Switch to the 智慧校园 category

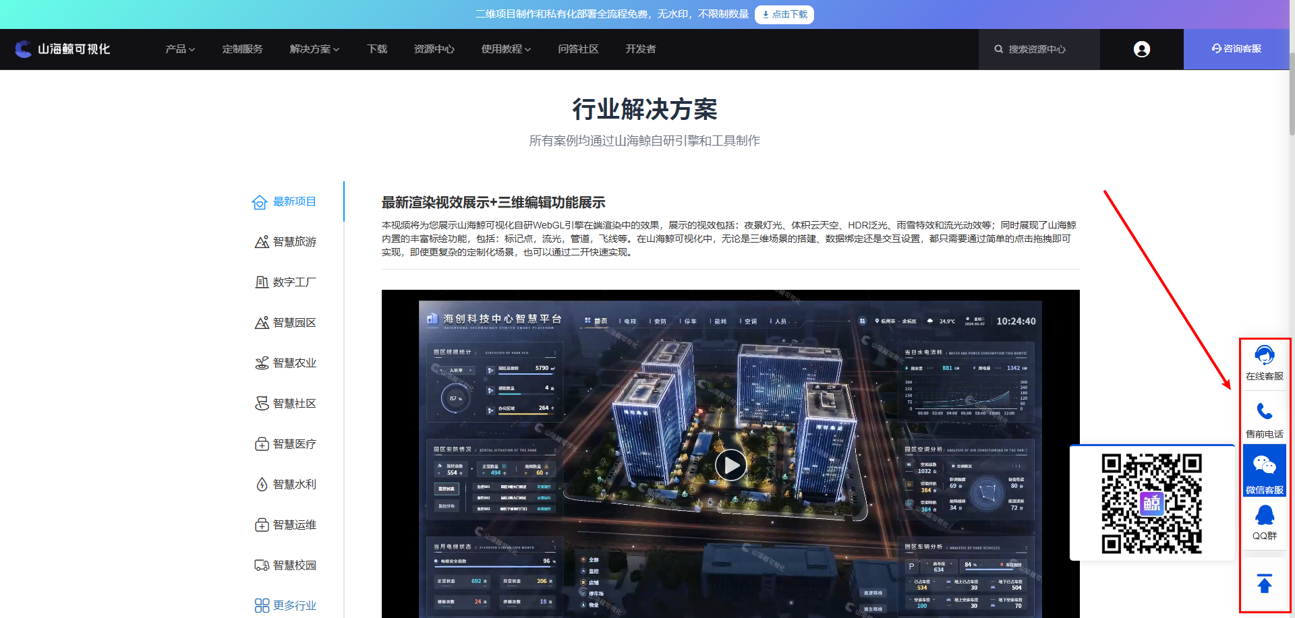click(286, 565)
